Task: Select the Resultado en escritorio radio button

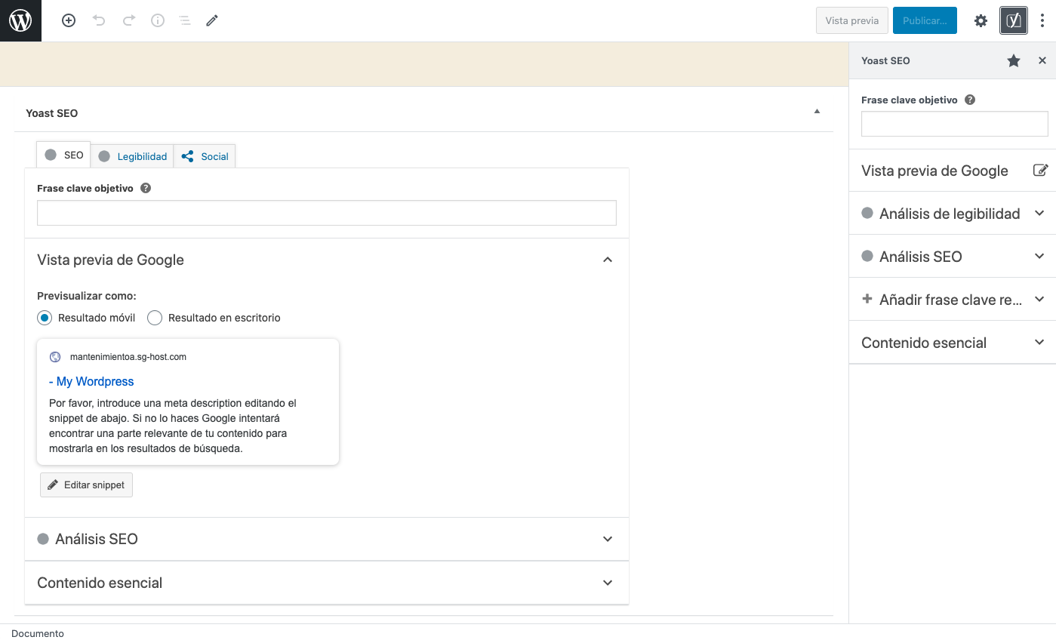Action: [155, 318]
